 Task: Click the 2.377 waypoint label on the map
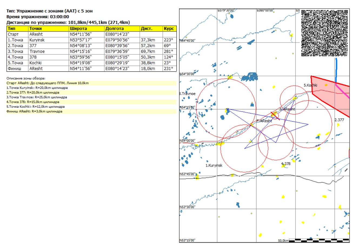tap(339, 120)
